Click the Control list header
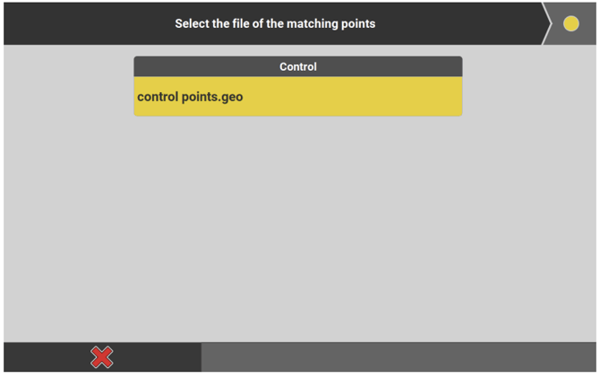The image size is (600, 378). click(297, 67)
